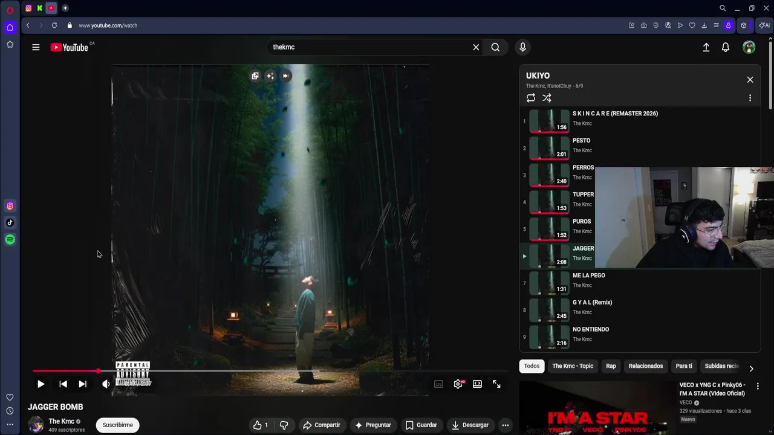Open VECO x YNG C video title
The image size is (774, 435).
pos(712,388)
